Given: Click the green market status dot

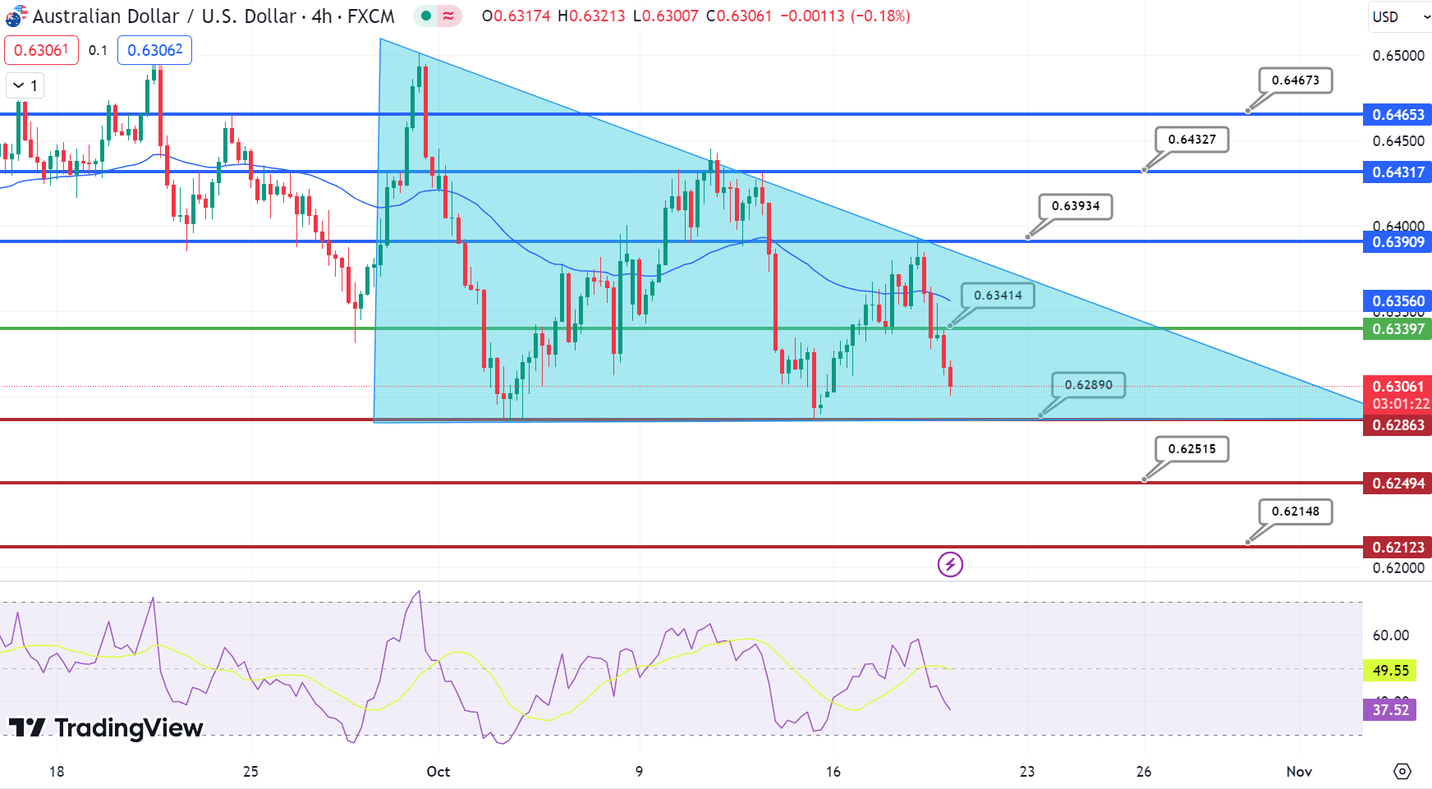Looking at the screenshot, I should (426, 16).
